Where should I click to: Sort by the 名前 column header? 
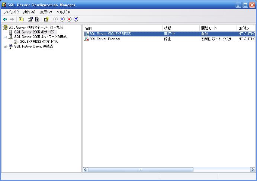coord(123,28)
